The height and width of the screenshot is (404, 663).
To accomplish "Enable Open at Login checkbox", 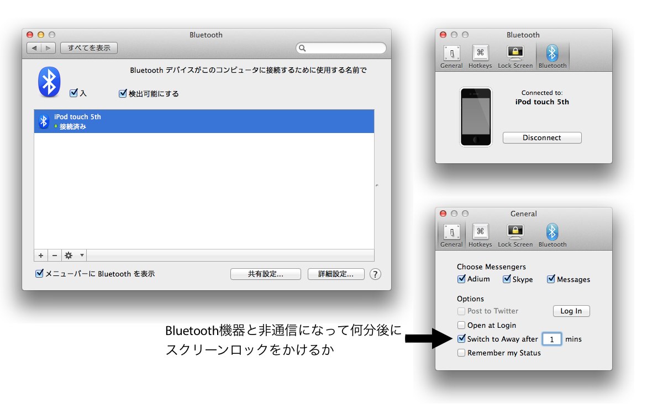I will pos(461,325).
